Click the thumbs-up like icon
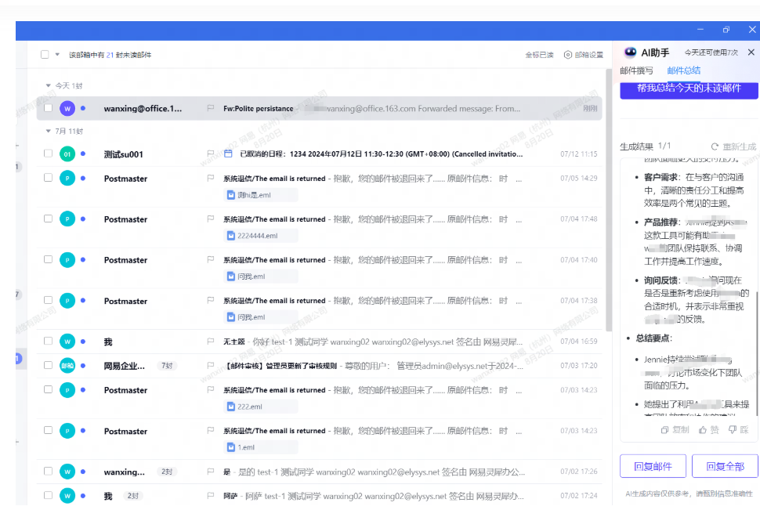Image resolution: width=760 pixels, height=517 pixels. point(702,430)
